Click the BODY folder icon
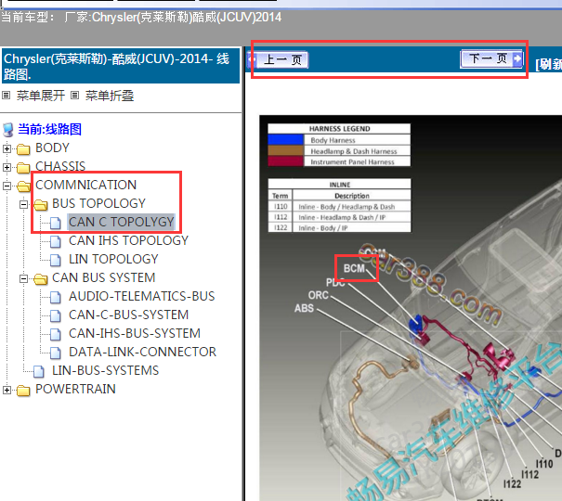 tap(23, 148)
